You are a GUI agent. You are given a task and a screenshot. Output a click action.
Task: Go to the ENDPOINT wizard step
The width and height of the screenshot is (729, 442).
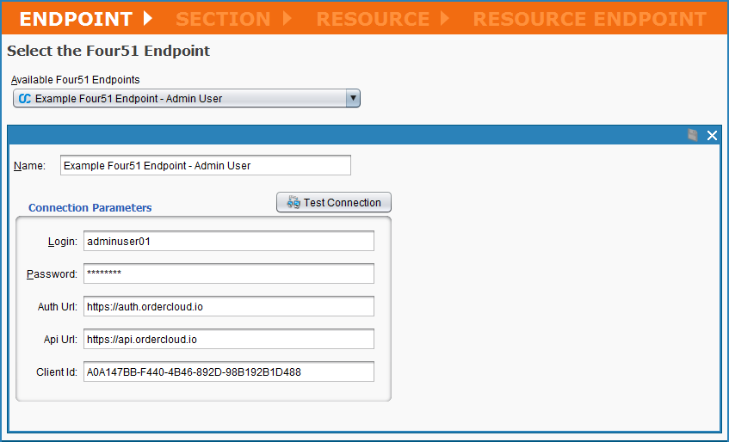(76, 18)
